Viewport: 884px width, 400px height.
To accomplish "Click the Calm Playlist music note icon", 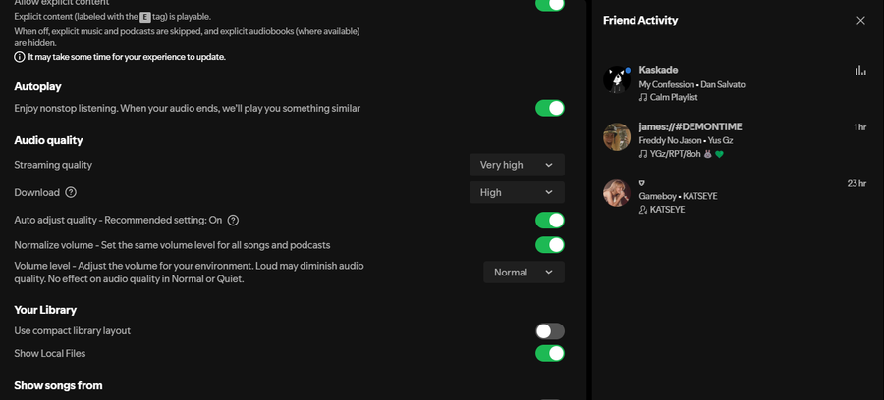I will coord(643,97).
